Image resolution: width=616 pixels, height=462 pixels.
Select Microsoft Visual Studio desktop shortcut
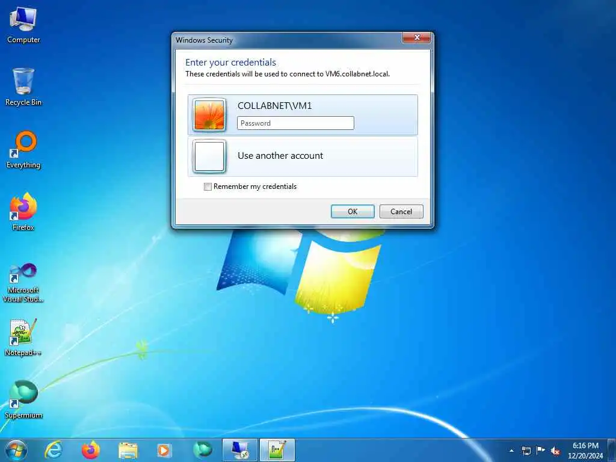23,283
